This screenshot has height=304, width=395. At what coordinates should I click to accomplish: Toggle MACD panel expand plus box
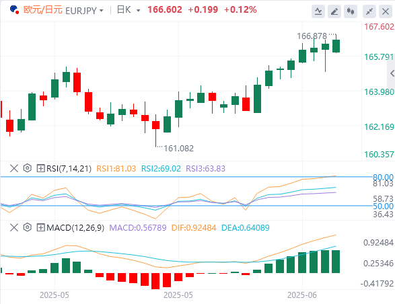(40, 228)
